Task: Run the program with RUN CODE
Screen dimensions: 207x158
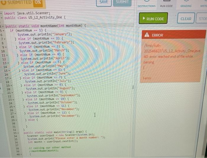Action: pos(153,18)
